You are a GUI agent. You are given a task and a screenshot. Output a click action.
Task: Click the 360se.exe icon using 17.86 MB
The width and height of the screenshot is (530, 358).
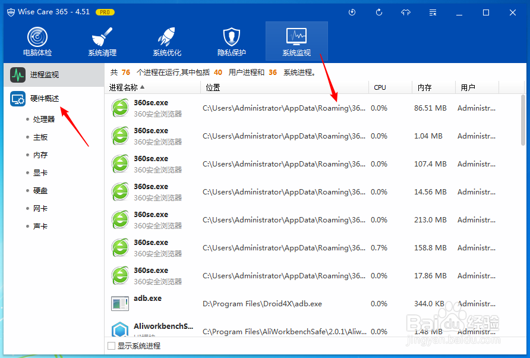[120, 275]
